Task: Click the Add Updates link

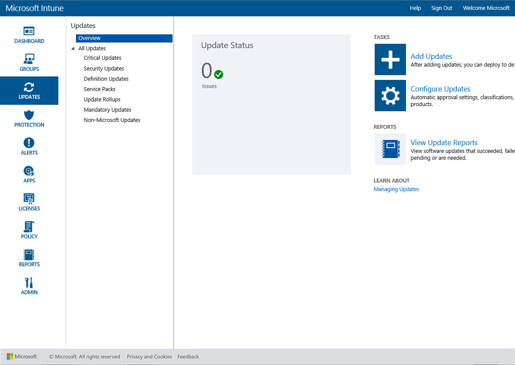Action: (431, 56)
